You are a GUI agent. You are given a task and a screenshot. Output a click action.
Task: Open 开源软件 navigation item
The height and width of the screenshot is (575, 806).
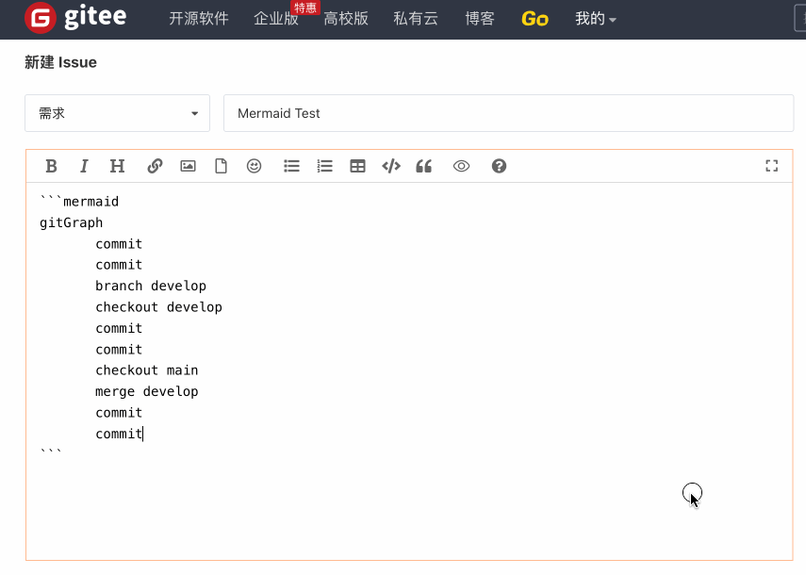pyautogui.click(x=198, y=19)
